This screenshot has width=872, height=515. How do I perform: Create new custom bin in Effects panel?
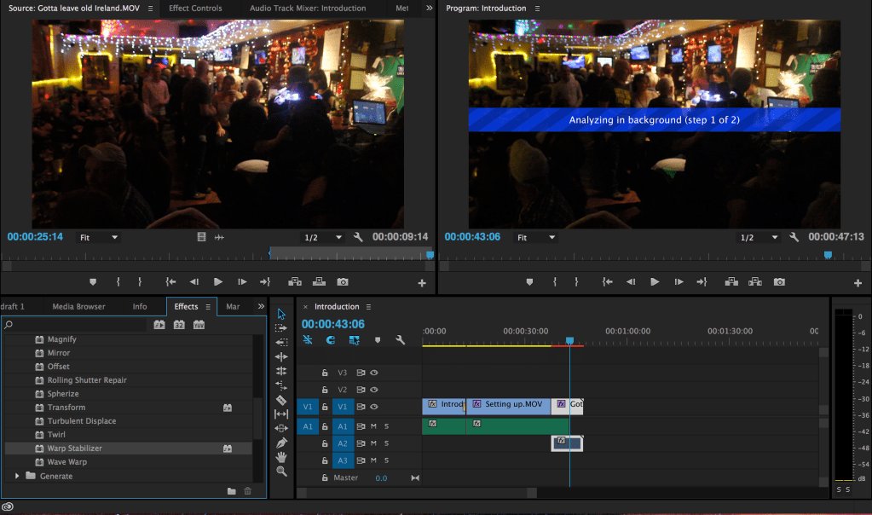pos(232,491)
